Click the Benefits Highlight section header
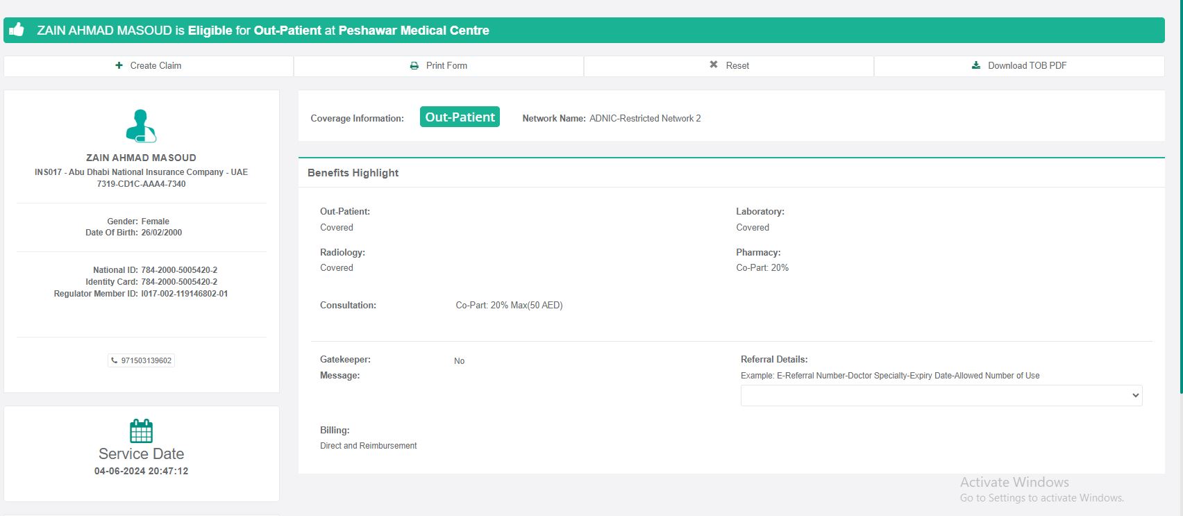 pyautogui.click(x=353, y=173)
